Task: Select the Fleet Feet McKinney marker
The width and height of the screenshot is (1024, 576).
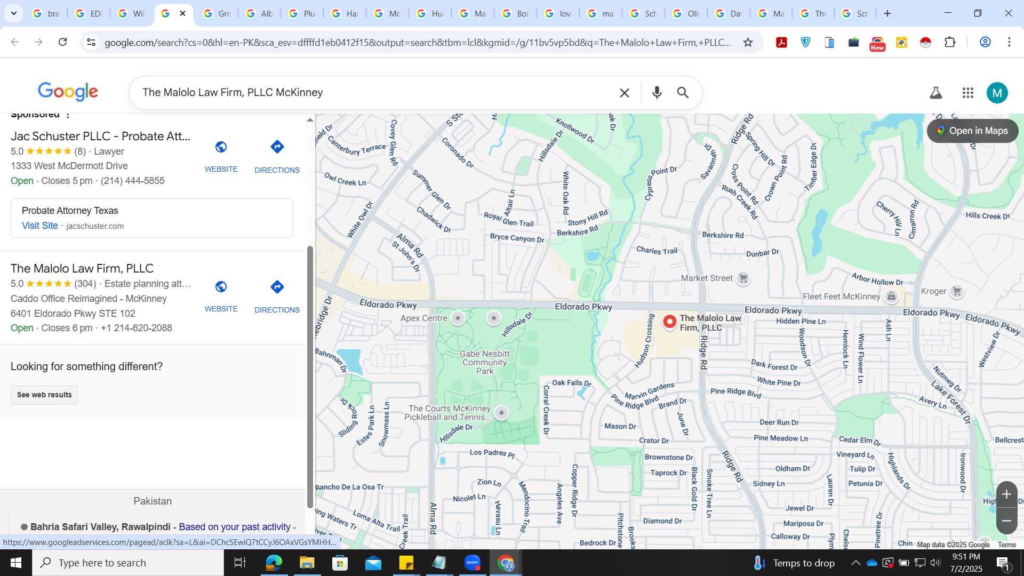Action: pos(891,297)
